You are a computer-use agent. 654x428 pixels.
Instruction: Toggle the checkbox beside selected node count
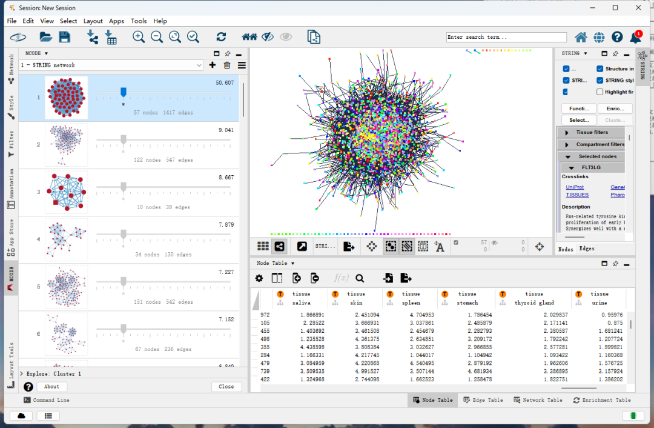(456, 242)
